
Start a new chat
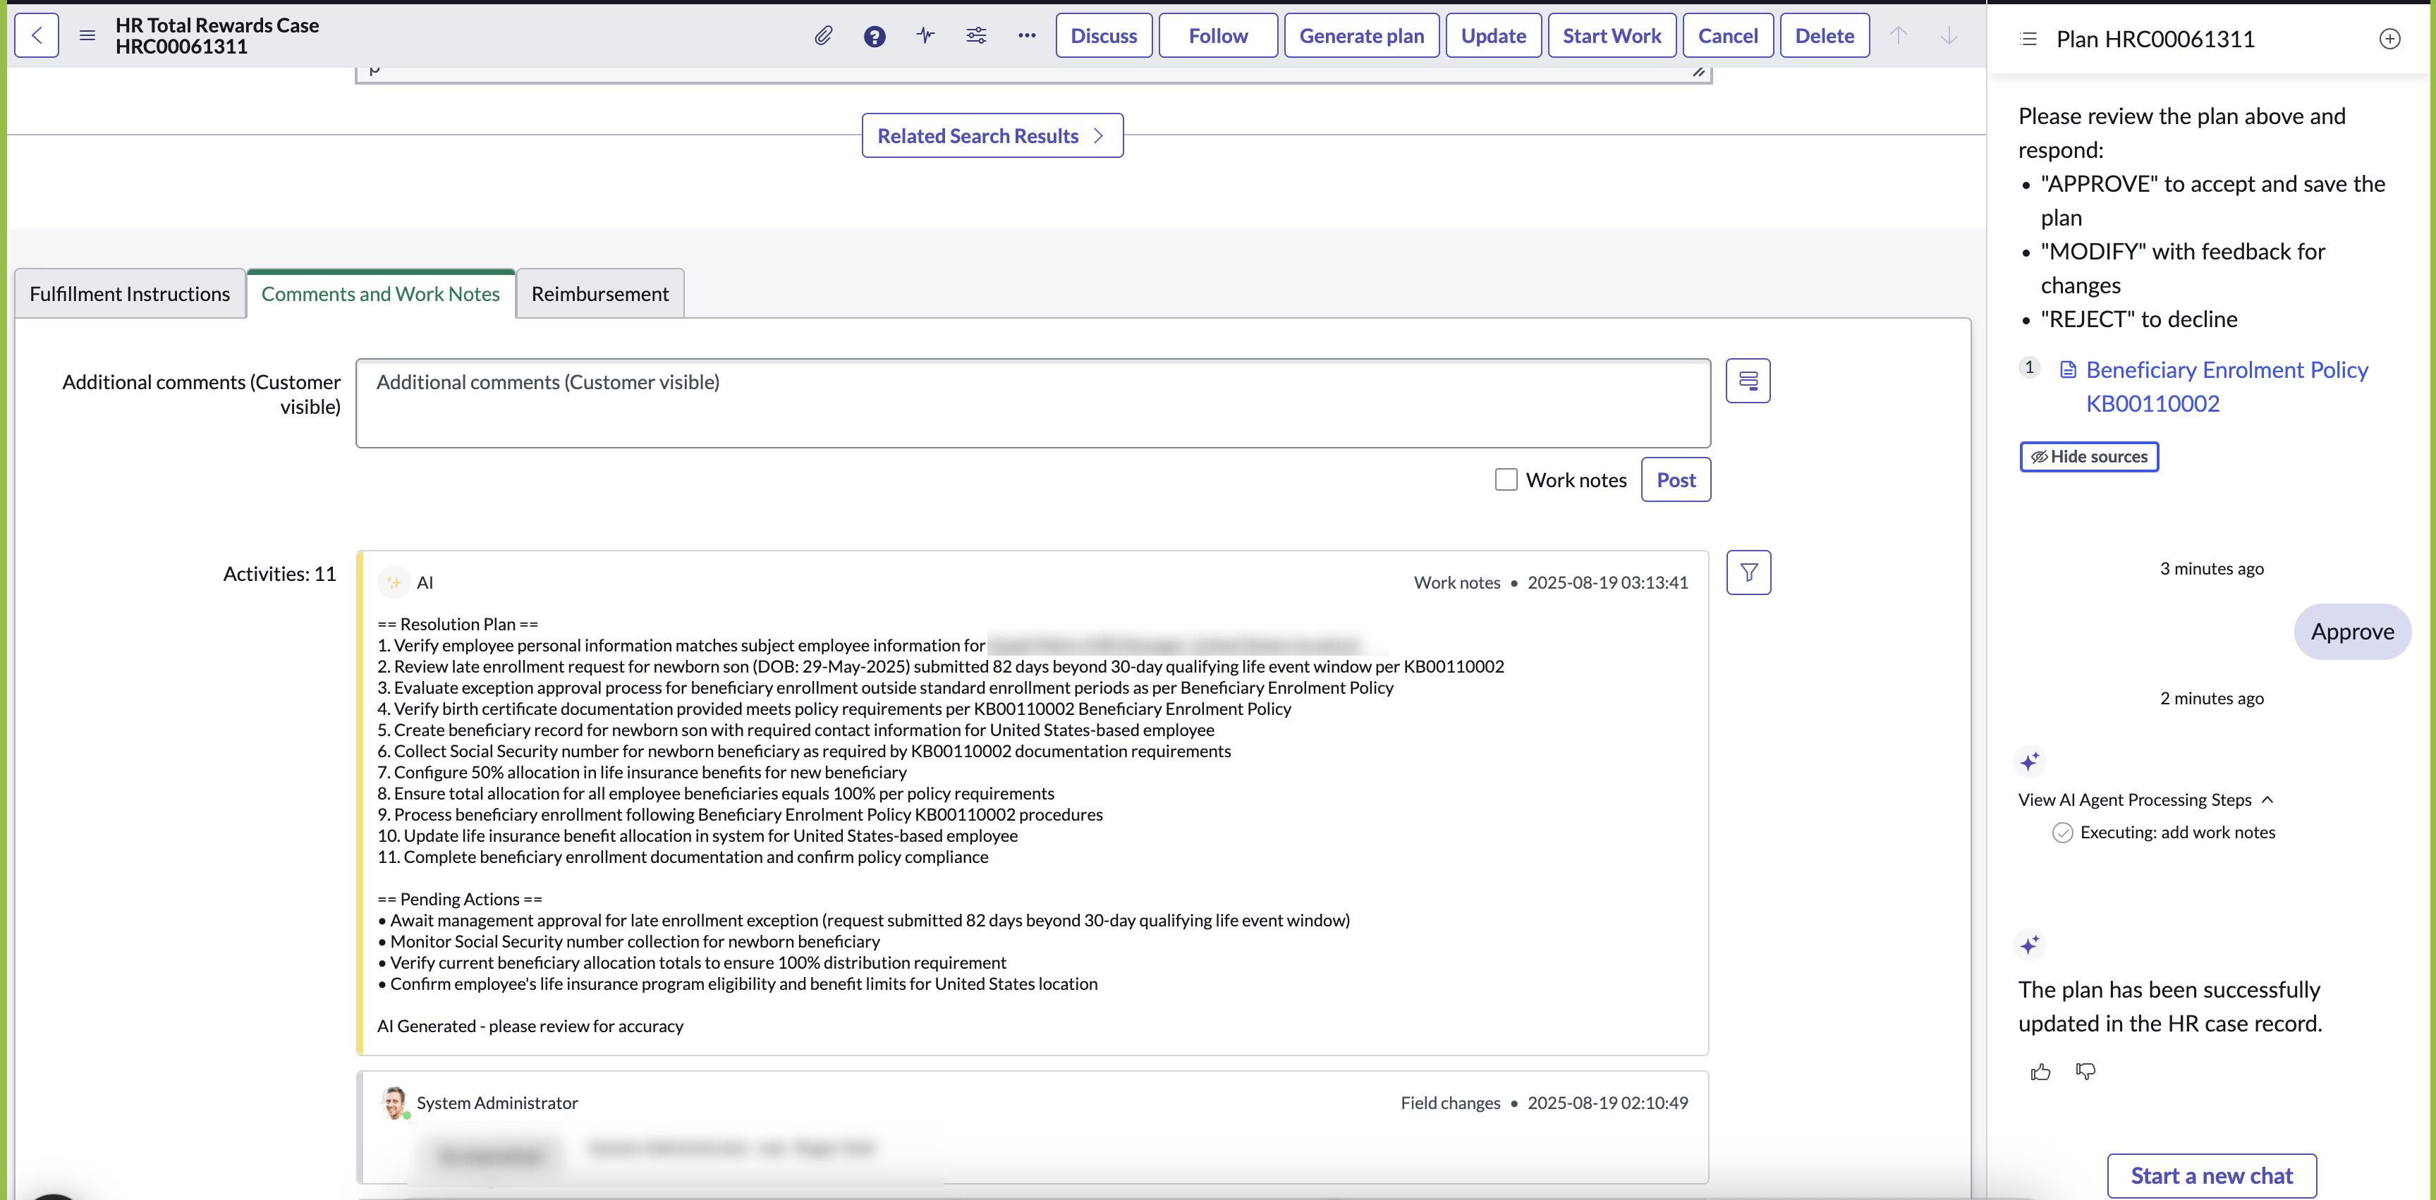coord(2212,1175)
